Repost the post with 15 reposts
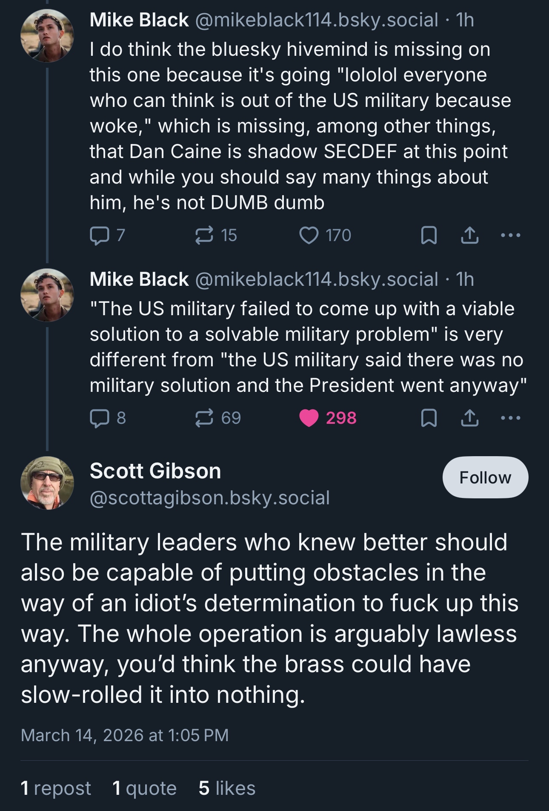The image size is (549, 811). (x=204, y=236)
